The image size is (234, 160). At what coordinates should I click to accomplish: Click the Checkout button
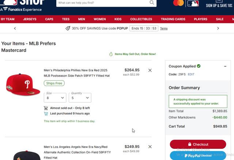point(198,144)
